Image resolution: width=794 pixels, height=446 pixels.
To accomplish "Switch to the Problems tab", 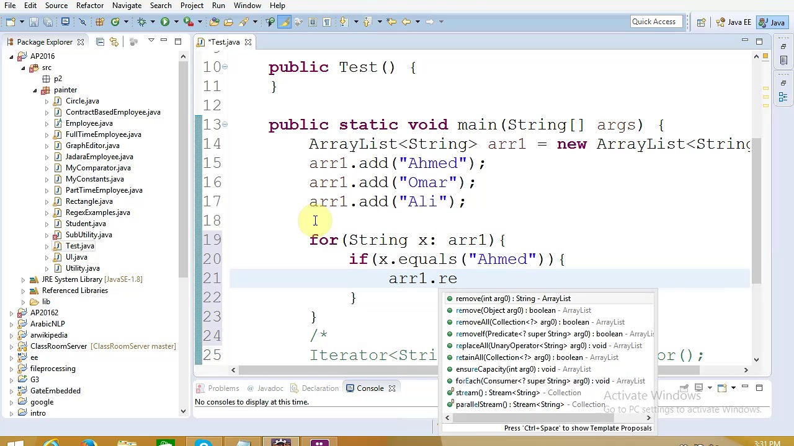I will (x=218, y=388).
